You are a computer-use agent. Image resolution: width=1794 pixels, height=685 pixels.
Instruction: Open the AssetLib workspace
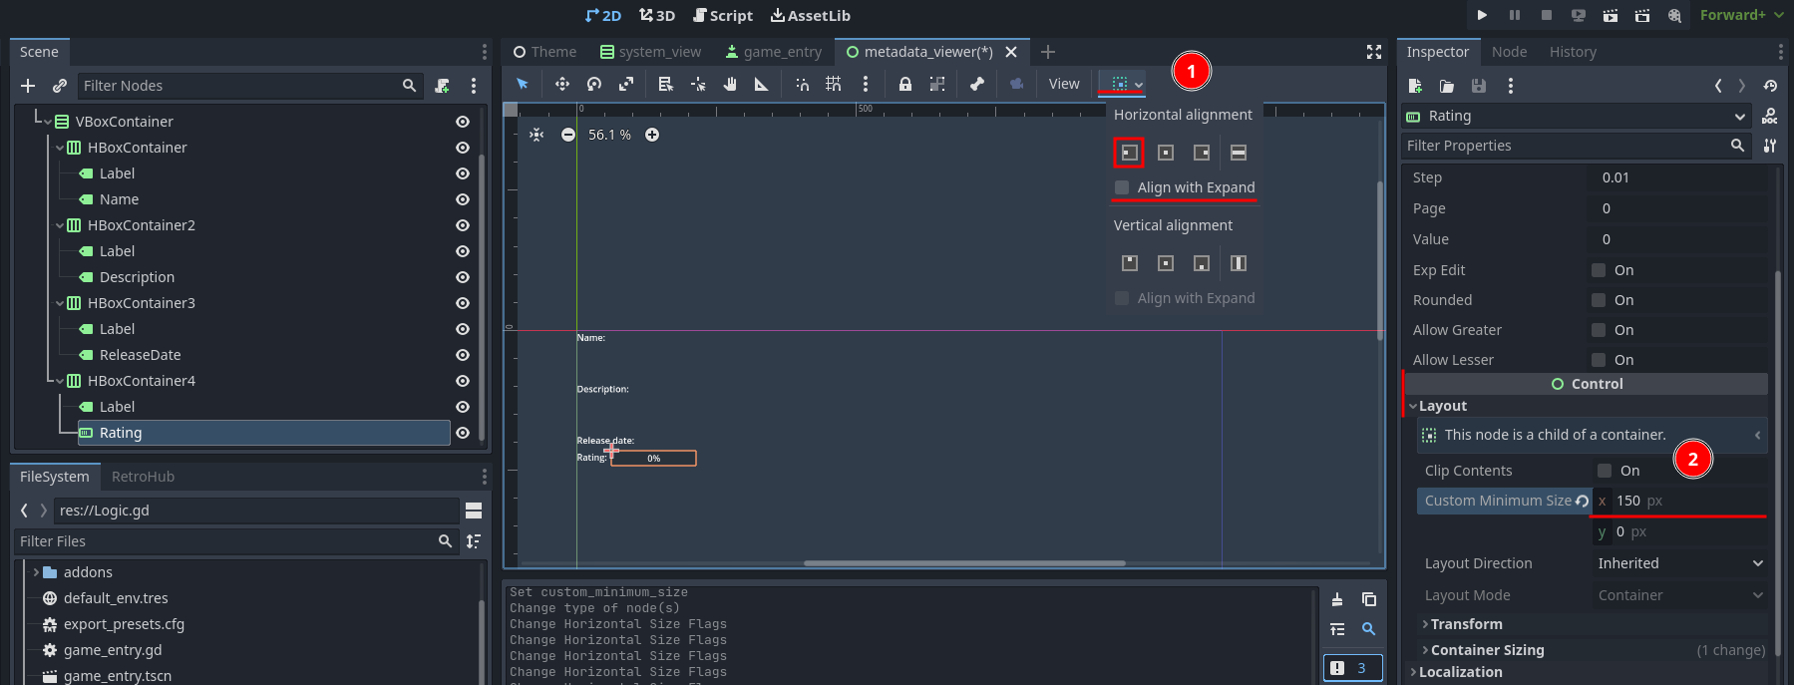pos(811,15)
